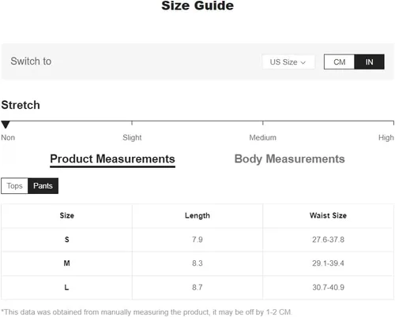This screenshot has width=395, height=317.
Task: Select the size S row
Action: click(x=197, y=240)
